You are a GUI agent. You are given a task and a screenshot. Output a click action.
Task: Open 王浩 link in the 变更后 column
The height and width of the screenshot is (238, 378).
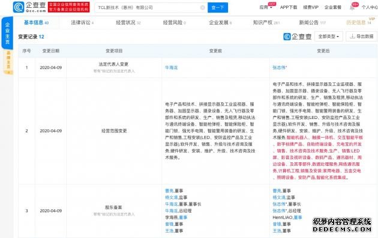coord(277,231)
